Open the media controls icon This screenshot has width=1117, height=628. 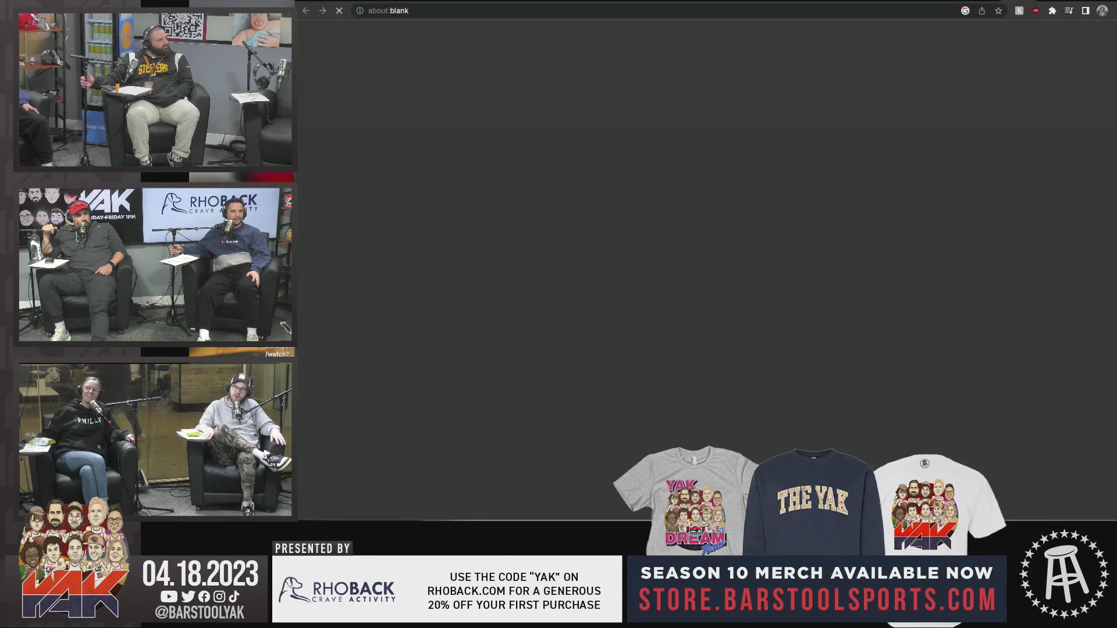point(1069,10)
